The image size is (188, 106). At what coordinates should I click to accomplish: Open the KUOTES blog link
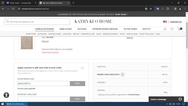pos(146,29)
